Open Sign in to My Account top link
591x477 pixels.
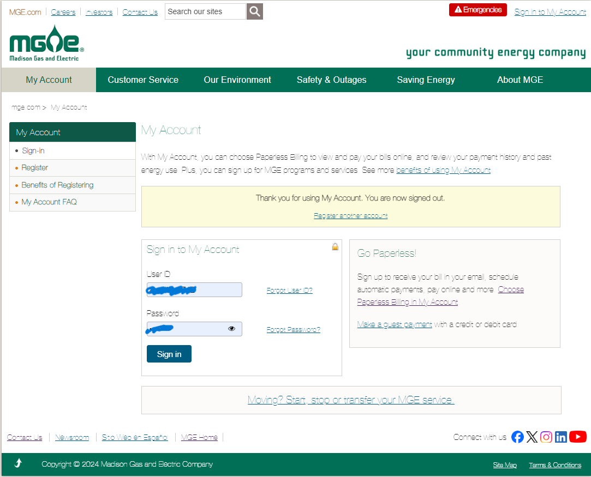(550, 12)
